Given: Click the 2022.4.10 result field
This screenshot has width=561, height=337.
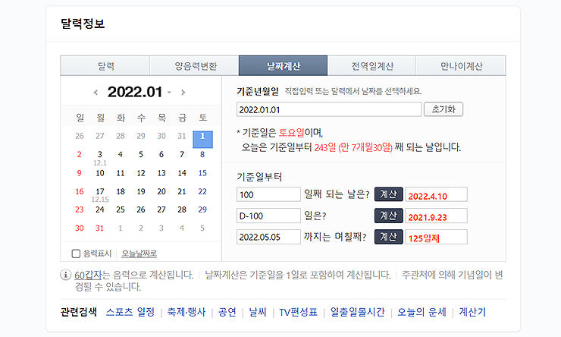Looking at the screenshot, I should click(436, 194).
